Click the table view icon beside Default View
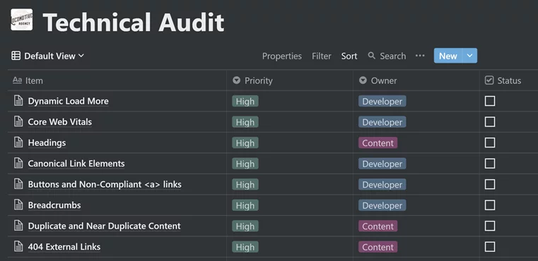 tap(16, 56)
